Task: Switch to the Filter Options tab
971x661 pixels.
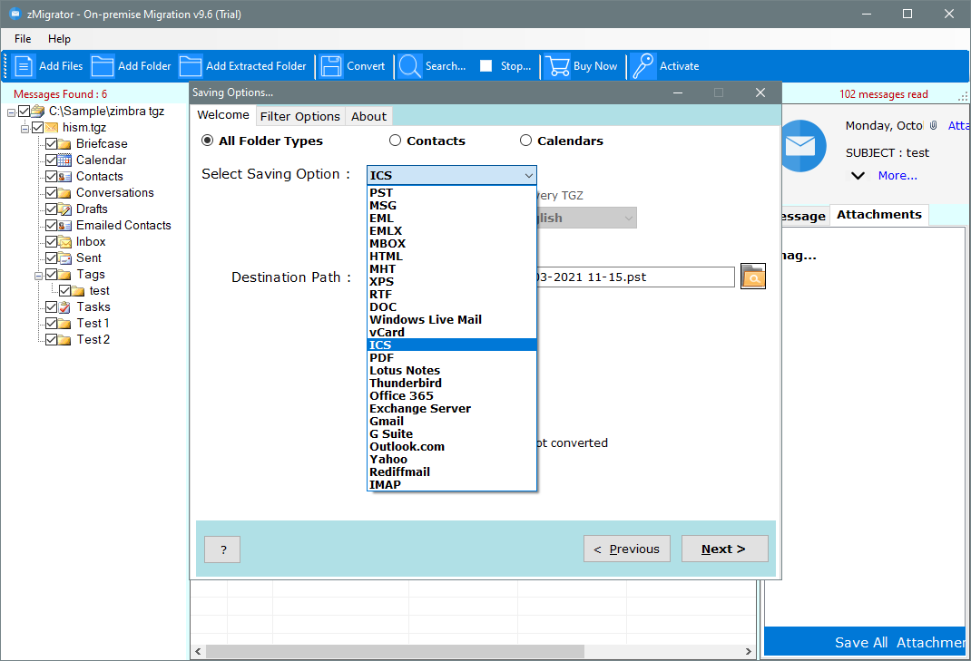Action: coord(299,116)
